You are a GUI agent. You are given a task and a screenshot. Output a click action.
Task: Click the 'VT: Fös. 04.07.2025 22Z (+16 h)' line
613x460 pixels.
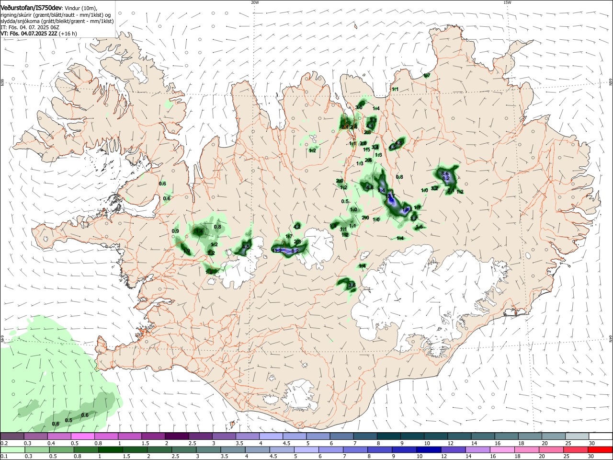tap(39, 34)
